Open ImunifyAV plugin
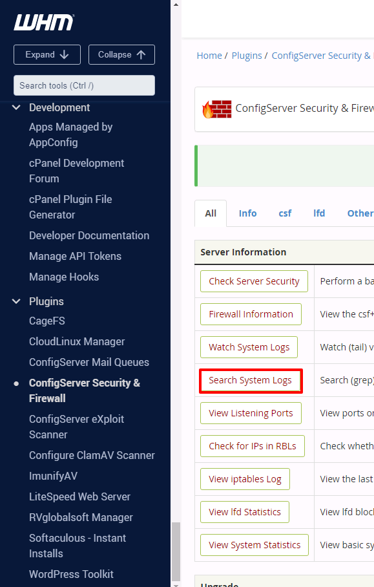Viewport: 374px width, 587px height. [53, 476]
